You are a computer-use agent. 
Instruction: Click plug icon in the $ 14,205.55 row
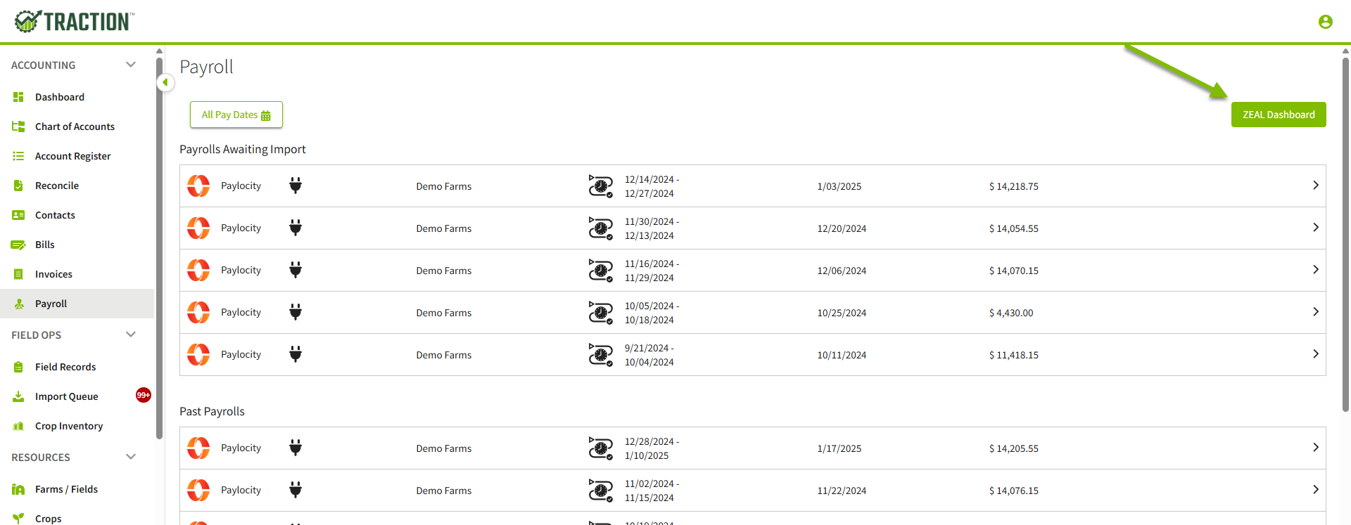pyautogui.click(x=296, y=448)
